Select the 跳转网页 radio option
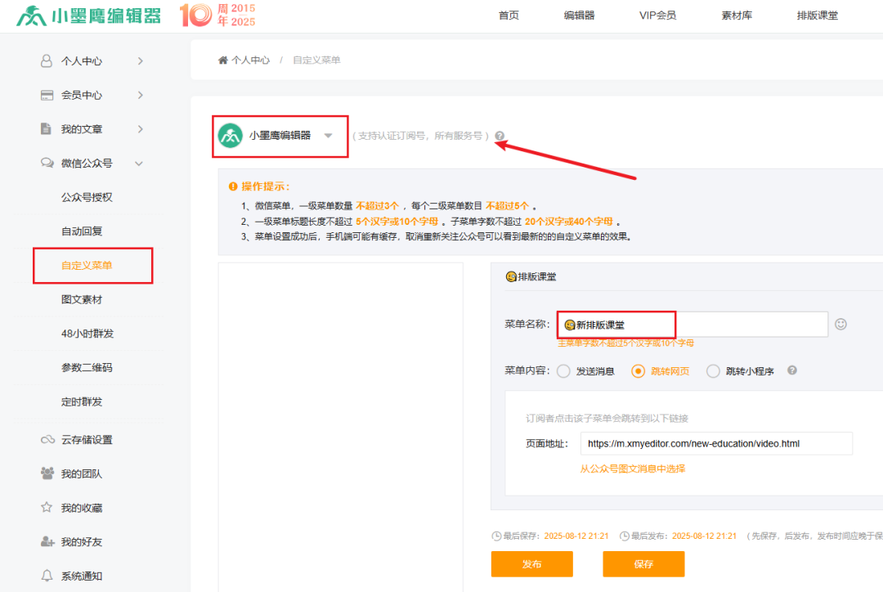Screen dimensions: 883x592 [x=639, y=370]
